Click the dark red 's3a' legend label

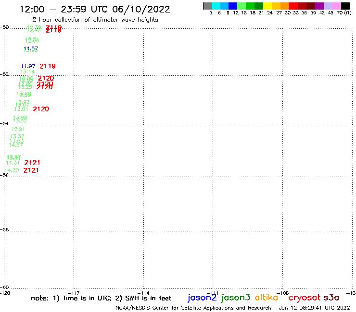(331, 298)
